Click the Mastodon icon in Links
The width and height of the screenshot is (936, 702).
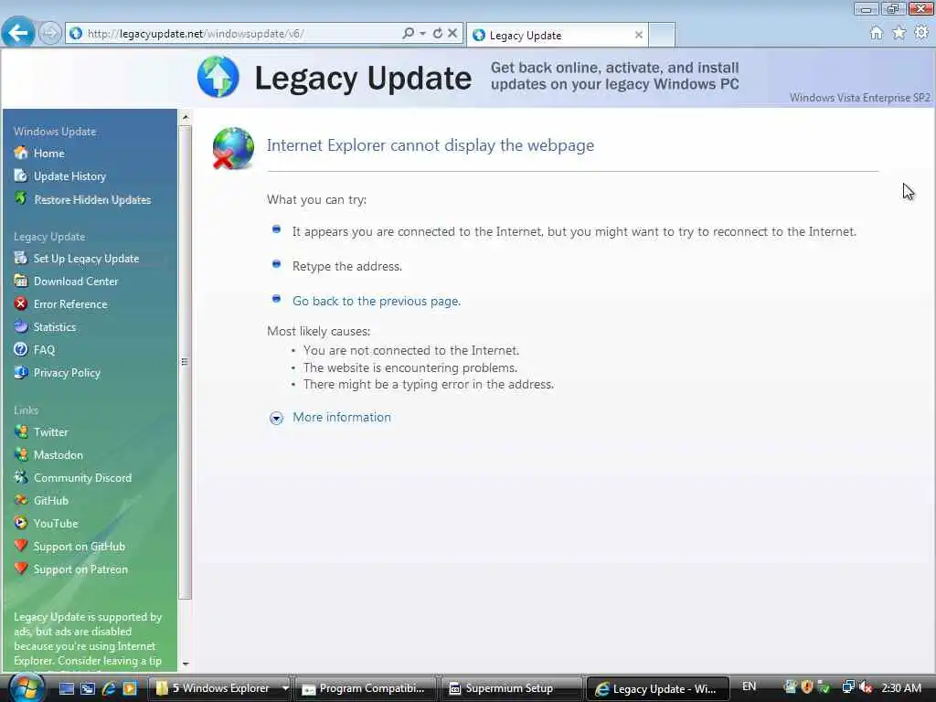[x=21, y=454]
